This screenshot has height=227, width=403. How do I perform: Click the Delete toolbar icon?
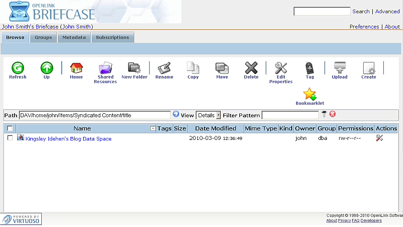click(251, 68)
